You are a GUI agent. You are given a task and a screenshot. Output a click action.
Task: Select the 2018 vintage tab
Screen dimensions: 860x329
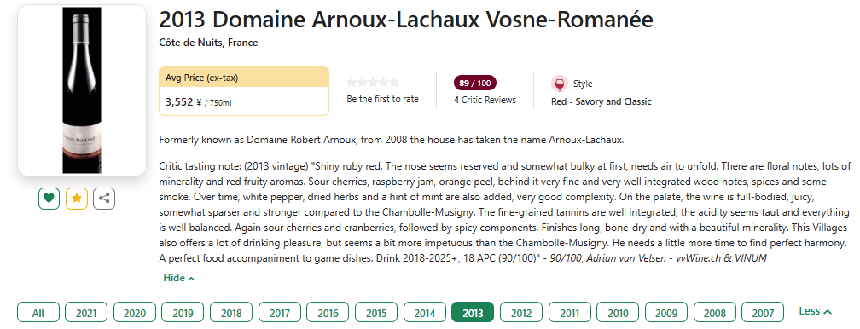pyautogui.click(x=231, y=313)
